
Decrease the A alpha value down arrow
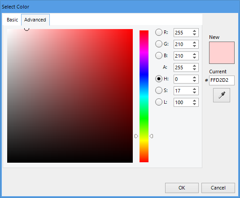coord(194,69)
